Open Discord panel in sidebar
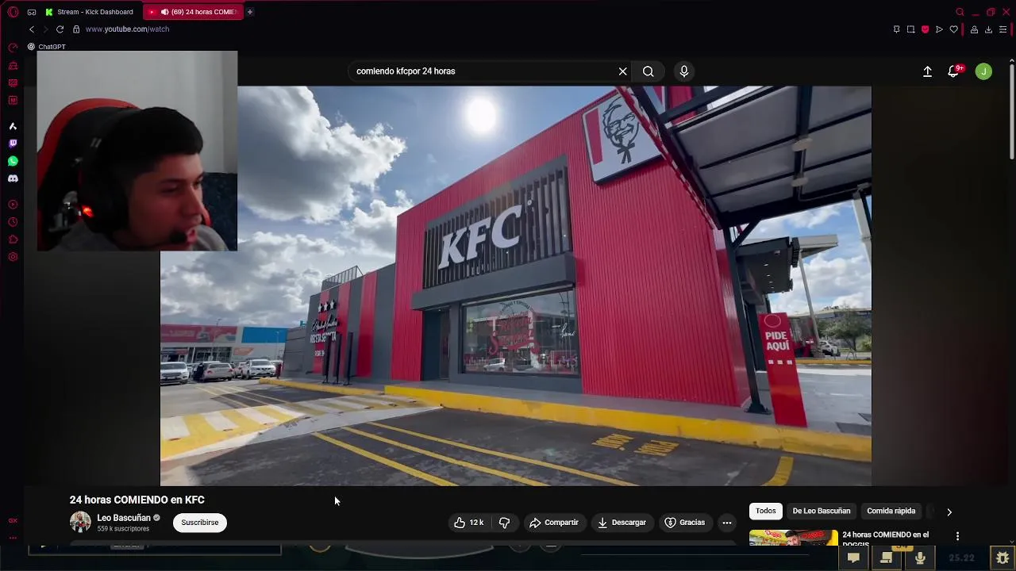Image resolution: width=1016 pixels, height=571 pixels. tap(13, 178)
